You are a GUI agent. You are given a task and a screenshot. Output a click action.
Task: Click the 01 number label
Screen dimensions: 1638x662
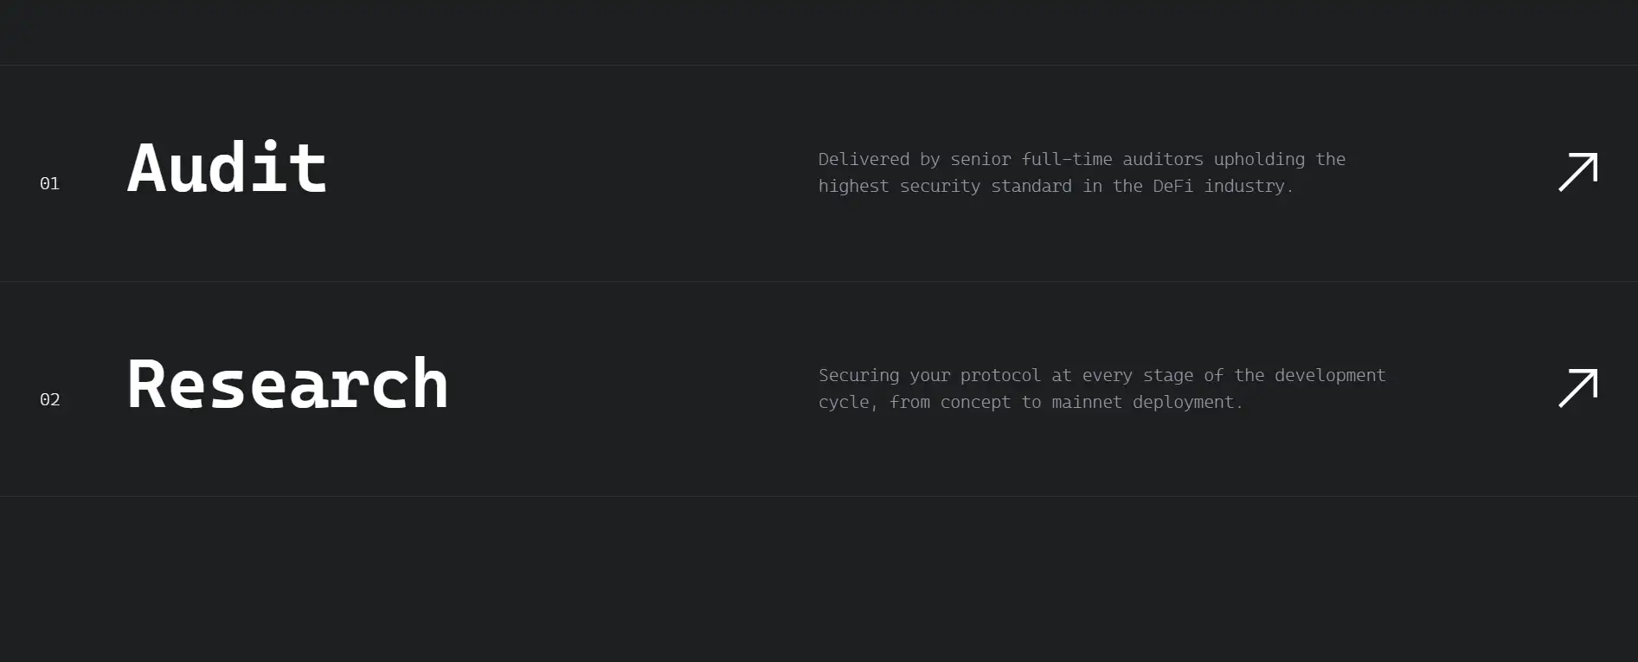pos(49,183)
